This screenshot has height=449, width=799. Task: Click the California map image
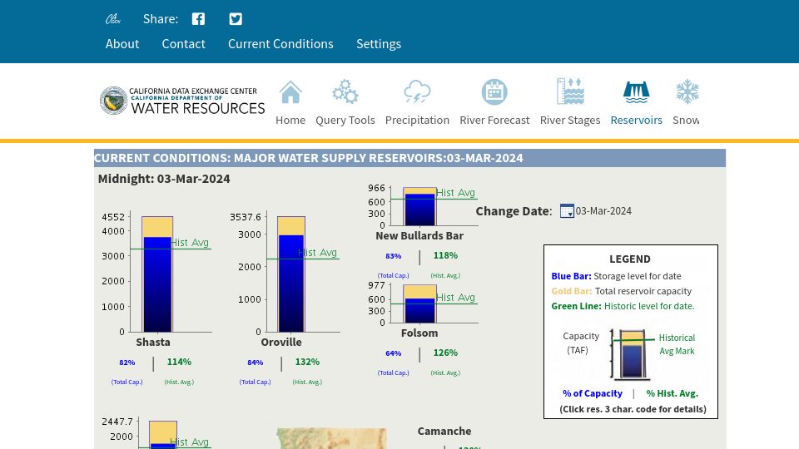(331, 438)
